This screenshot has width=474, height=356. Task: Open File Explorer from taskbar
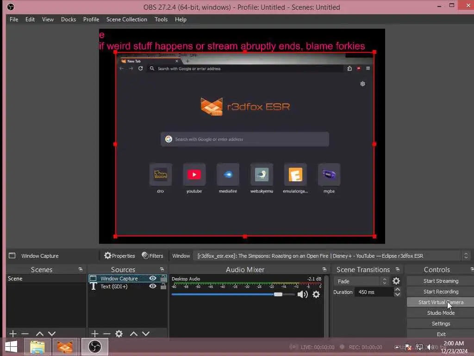point(37,347)
